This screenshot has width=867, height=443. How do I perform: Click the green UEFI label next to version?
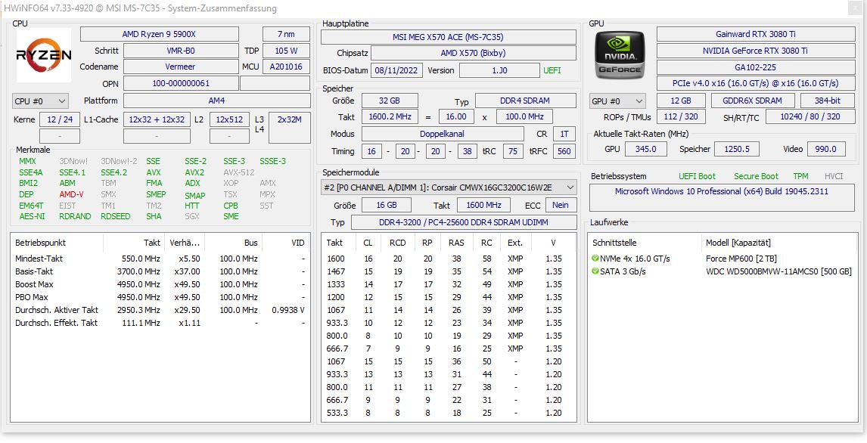click(552, 70)
